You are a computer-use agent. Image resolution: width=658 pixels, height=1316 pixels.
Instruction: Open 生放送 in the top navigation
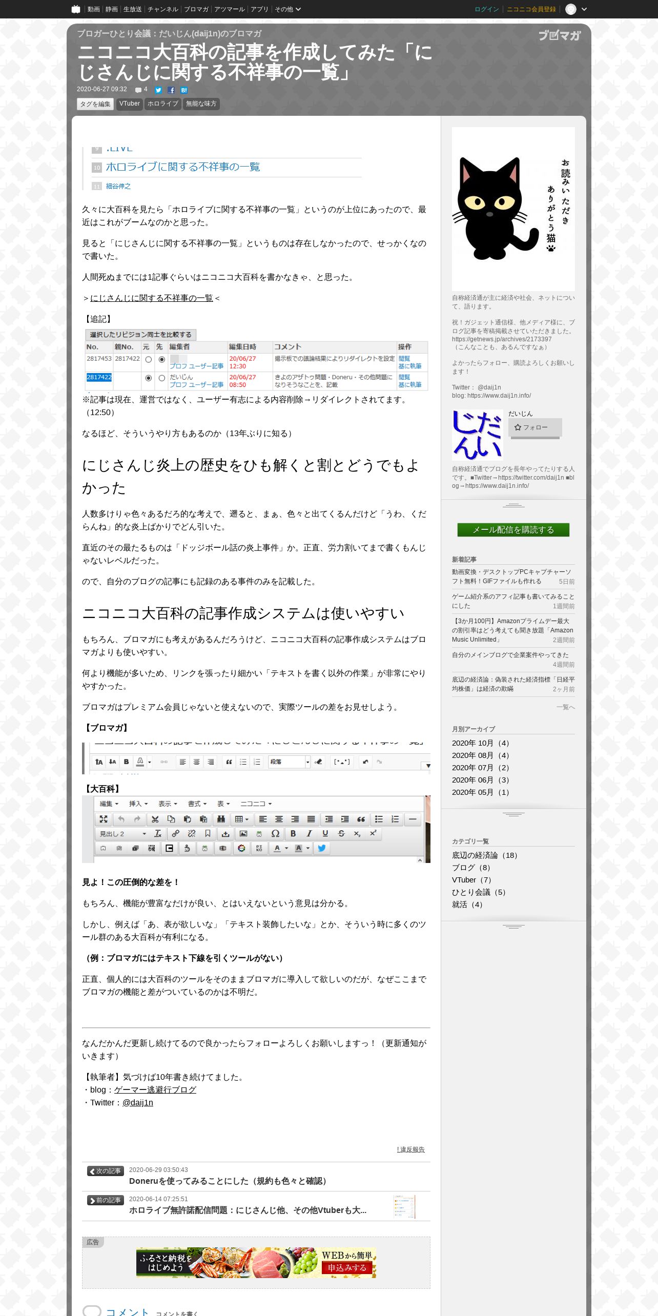(x=132, y=9)
